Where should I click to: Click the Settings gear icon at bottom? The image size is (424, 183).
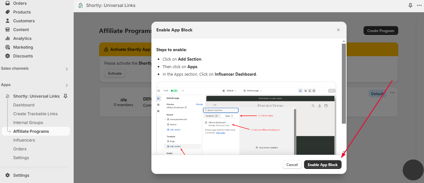pyautogui.click(x=8, y=175)
